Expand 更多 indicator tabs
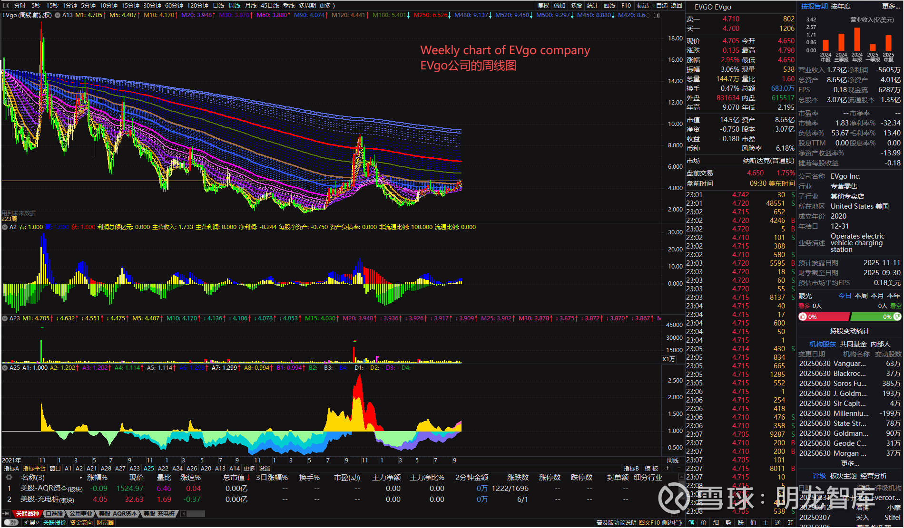904x528 pixels. [249, 468]
